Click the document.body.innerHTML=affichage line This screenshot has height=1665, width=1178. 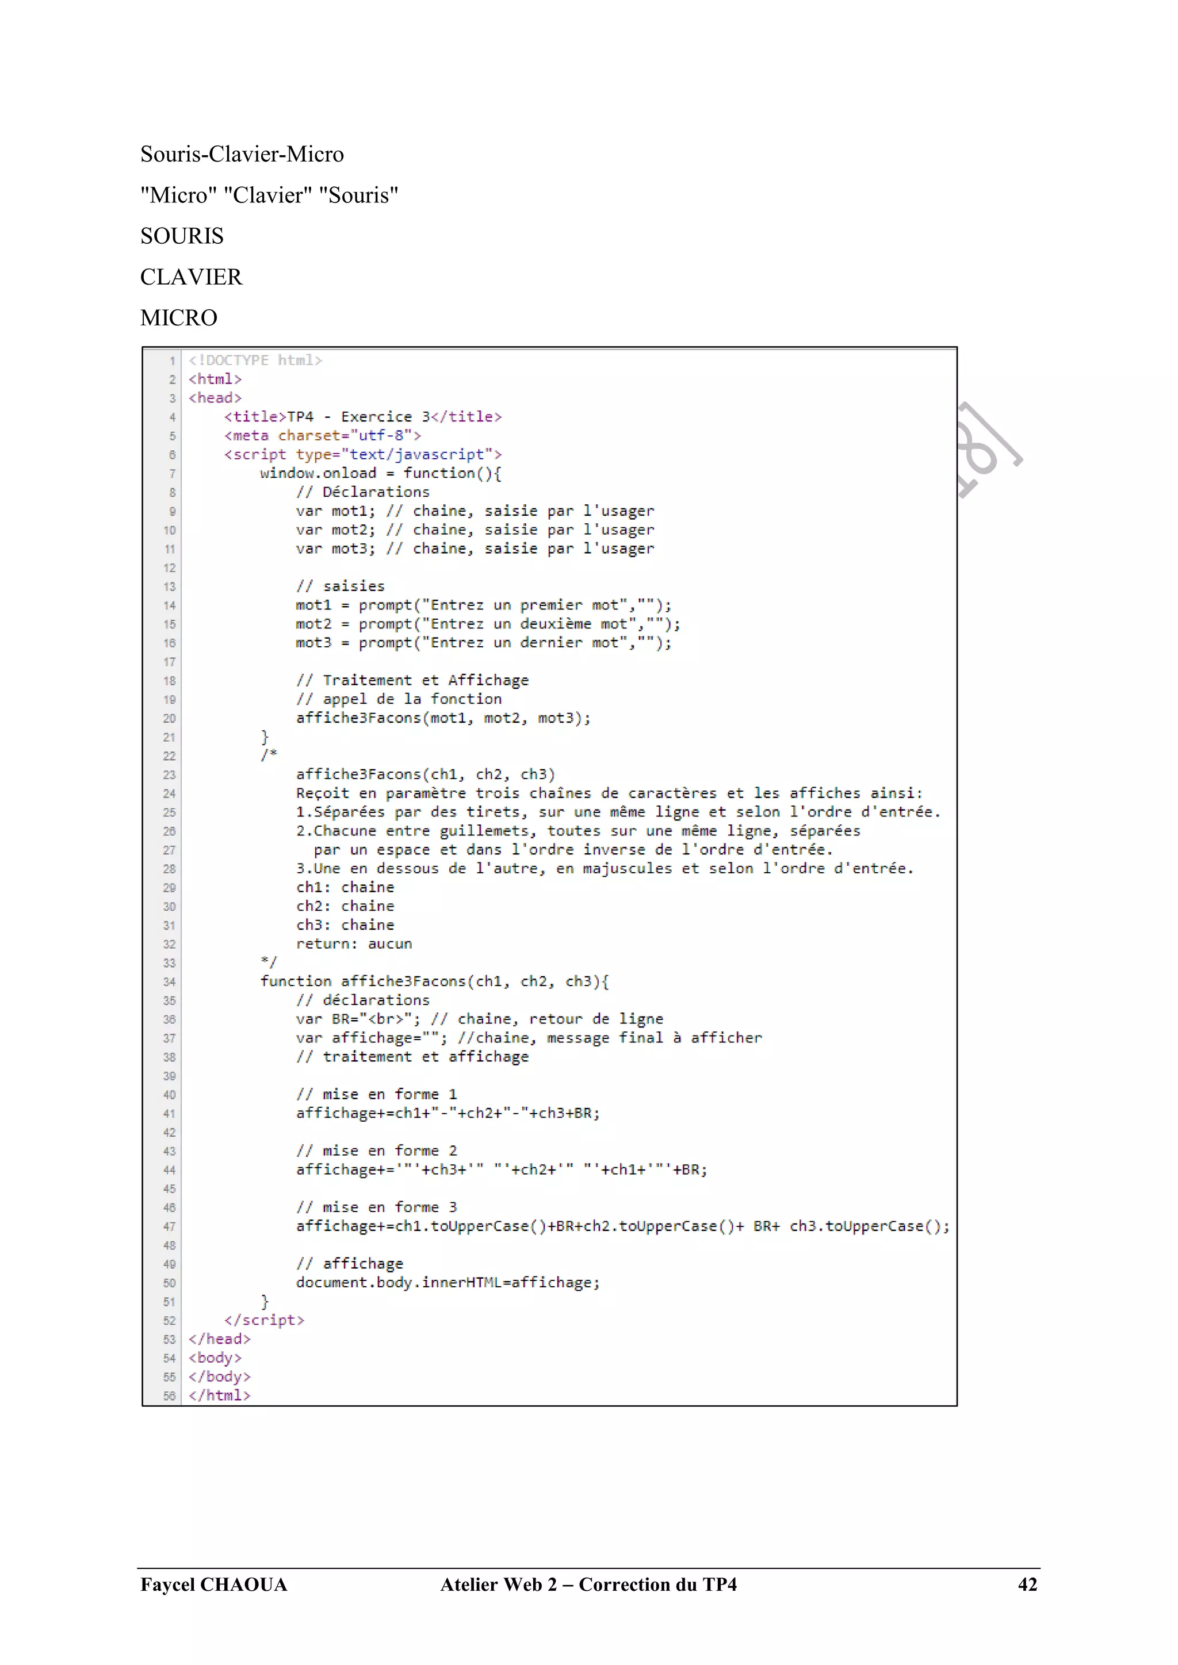click(x=448, y=1283)
